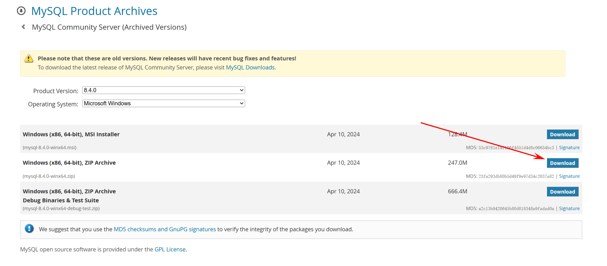Open Signature link for debug-test zip

569,208
